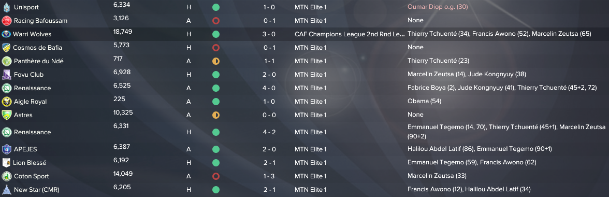View the 3 - 0 Warri Wolves result
609x197 pixels.
pyautogui.click(x=269, y=34)
